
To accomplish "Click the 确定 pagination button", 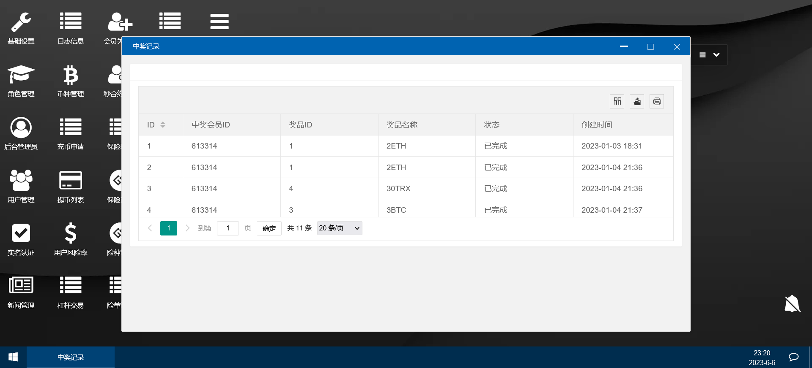I will [269, 228].
